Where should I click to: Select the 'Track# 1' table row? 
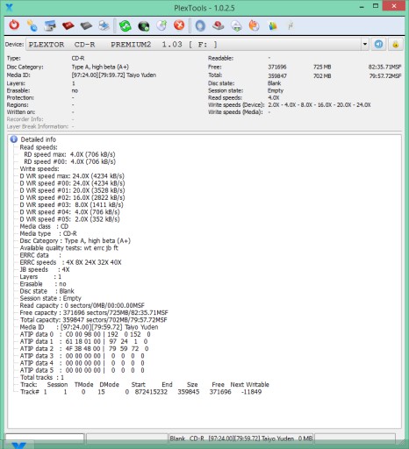[140, 392]
